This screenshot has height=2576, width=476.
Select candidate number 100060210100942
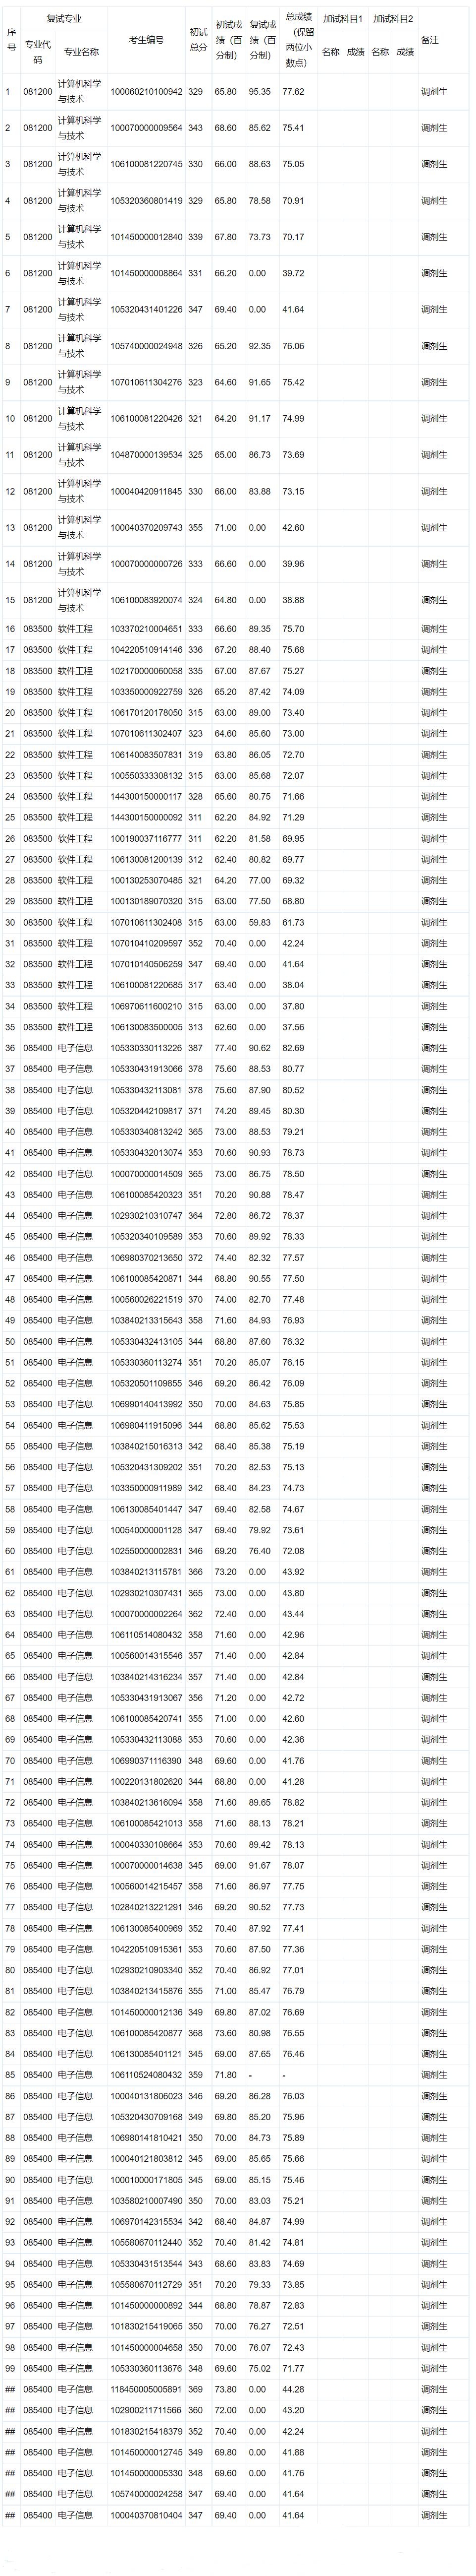146,91
